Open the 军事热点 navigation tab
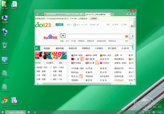This screenshot has height=114, width=164. point(86,48)
